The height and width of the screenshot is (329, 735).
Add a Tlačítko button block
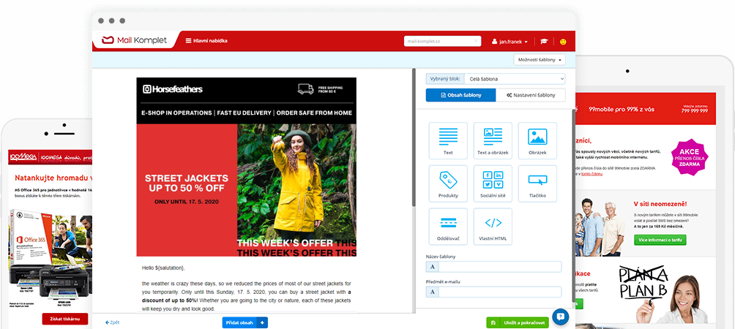pyautogui.click(x=537, y=184)
